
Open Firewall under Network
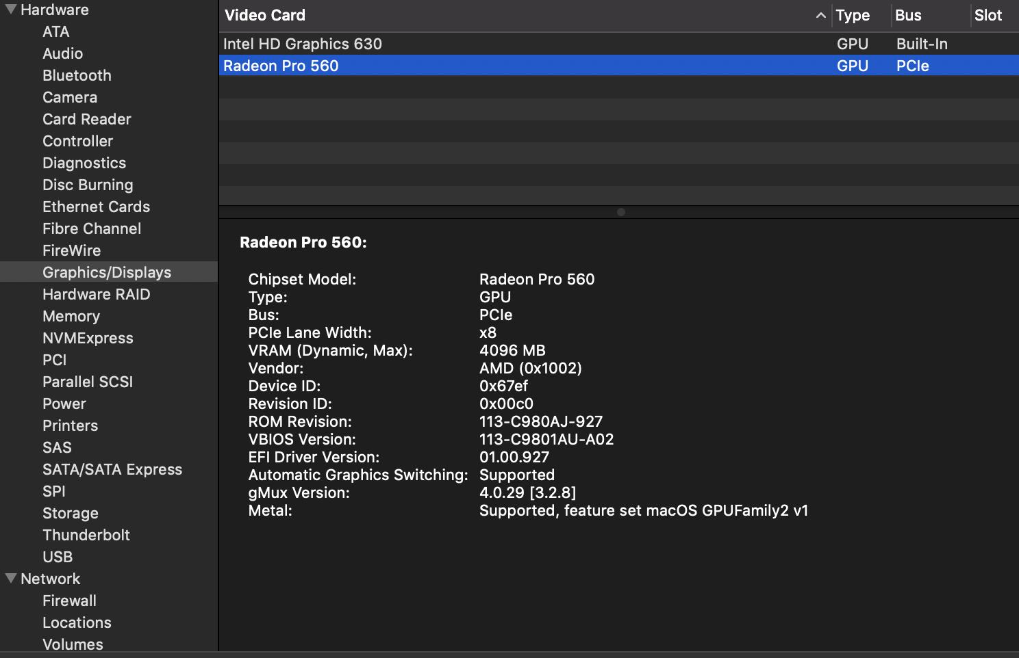70,601
